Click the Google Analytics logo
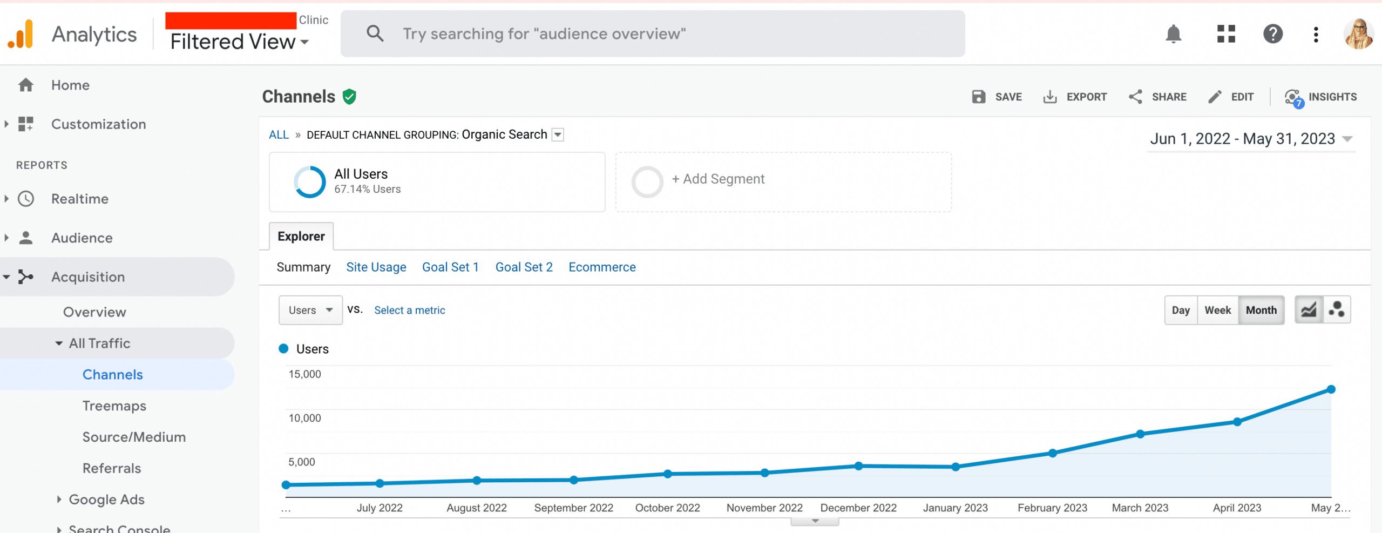The width and height of the screenshot is (1382, 533). point(21,34)
